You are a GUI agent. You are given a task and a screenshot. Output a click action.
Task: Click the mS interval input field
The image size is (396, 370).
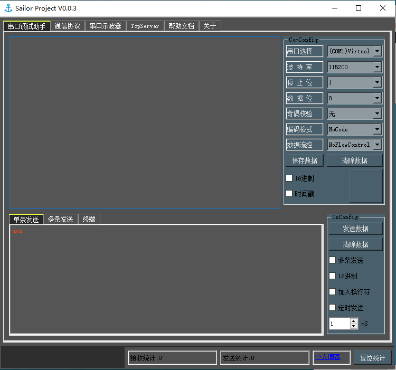click(x=340, y=324)
